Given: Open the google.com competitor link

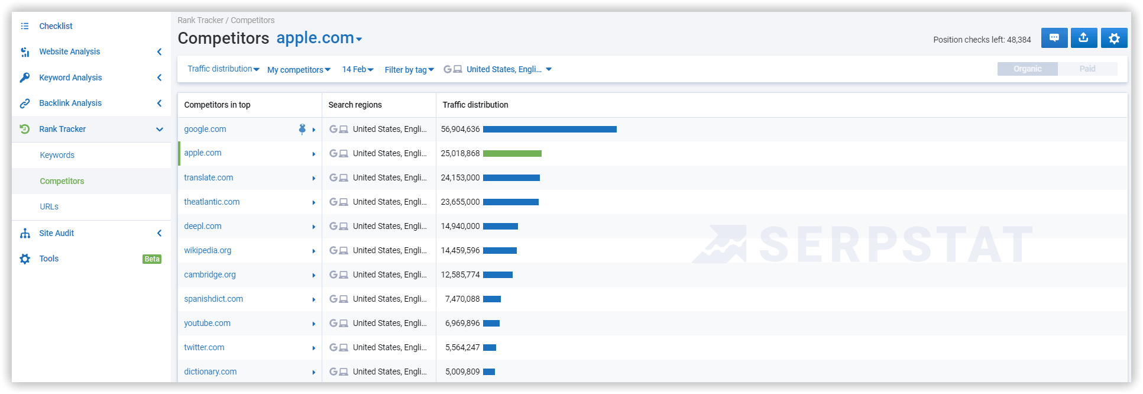Looking at the screenshot, I should tap(205, 129).
